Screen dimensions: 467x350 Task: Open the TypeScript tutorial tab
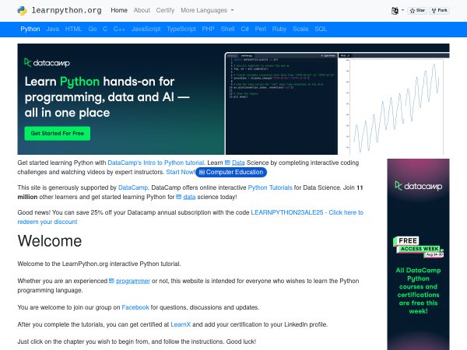pyautogui.click(x=181, y=30)
